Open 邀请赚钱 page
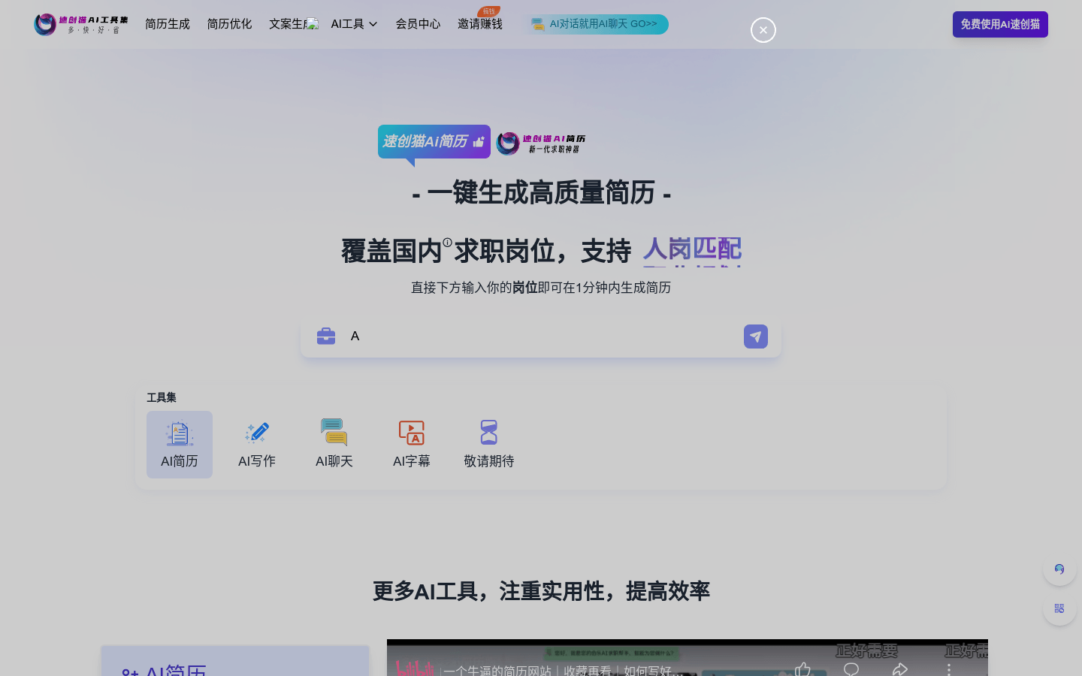This screenshot has height=676, width=1082. tap(479, 24)
